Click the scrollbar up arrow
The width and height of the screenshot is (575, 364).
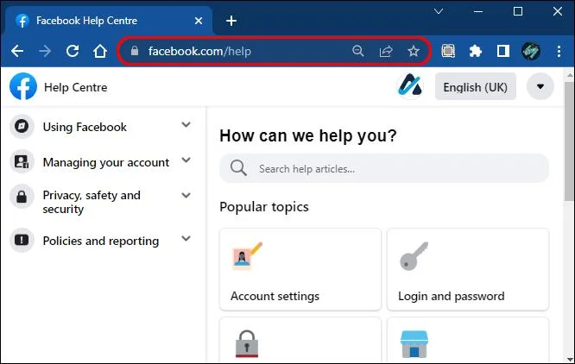(570, 75)
